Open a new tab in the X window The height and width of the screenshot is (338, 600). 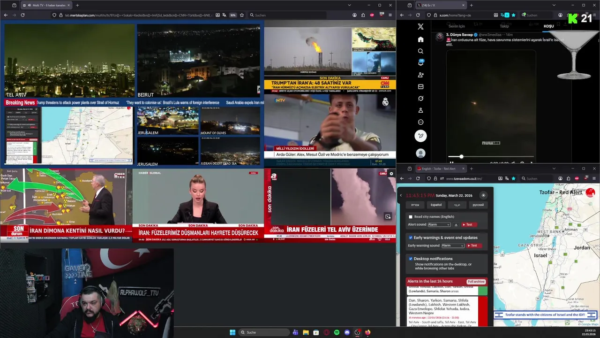[471, 5]
